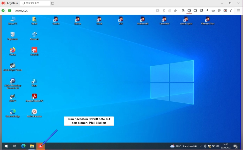The height and width of the screenshot is (150, 243).
Task: Click the Active Presenter desktop shortcut
Action: [34, 113]
